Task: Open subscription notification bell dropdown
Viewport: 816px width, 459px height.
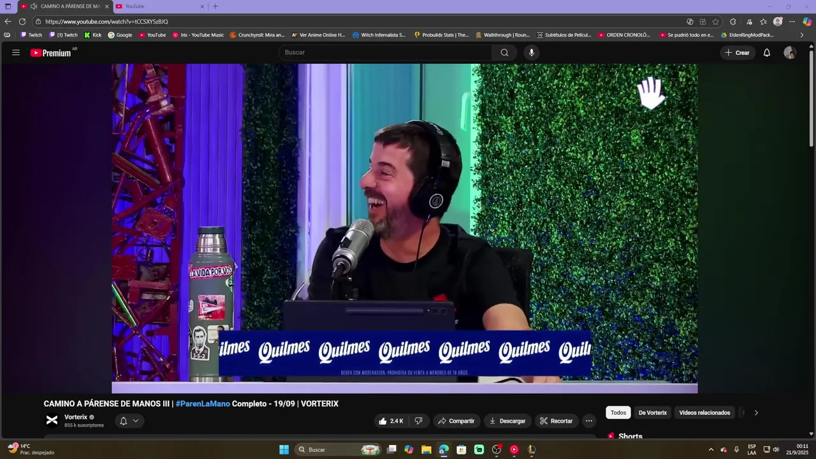Action: (129, 421)
